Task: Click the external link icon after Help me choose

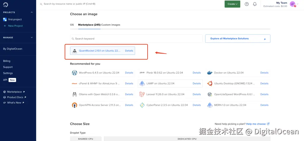Action: pyautogui.click(x=268, y=124)
